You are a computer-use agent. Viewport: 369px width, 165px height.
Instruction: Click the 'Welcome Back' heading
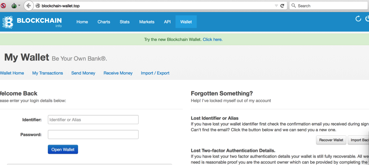pyautogui.click(x=19, y=93)
